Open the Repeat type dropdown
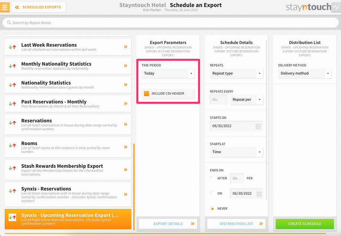The image size is (341, 236). click(x=236, y=73)
